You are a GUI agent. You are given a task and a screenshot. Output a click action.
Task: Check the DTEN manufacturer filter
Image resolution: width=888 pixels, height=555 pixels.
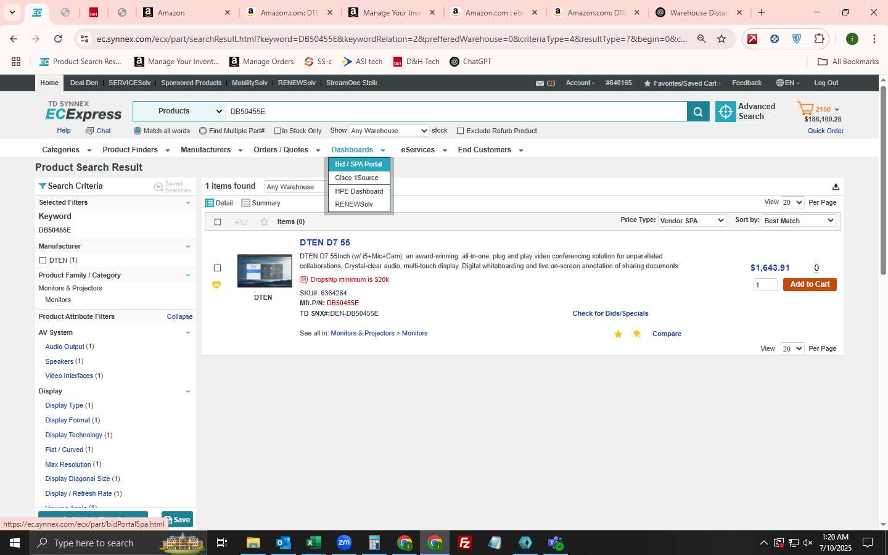point(43,260)
